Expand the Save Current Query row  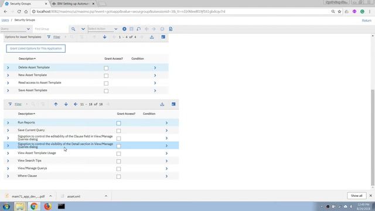point(8,130)
